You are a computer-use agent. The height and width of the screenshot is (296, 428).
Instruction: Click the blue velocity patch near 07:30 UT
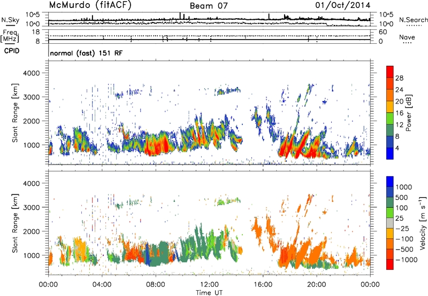pos(148,255)
